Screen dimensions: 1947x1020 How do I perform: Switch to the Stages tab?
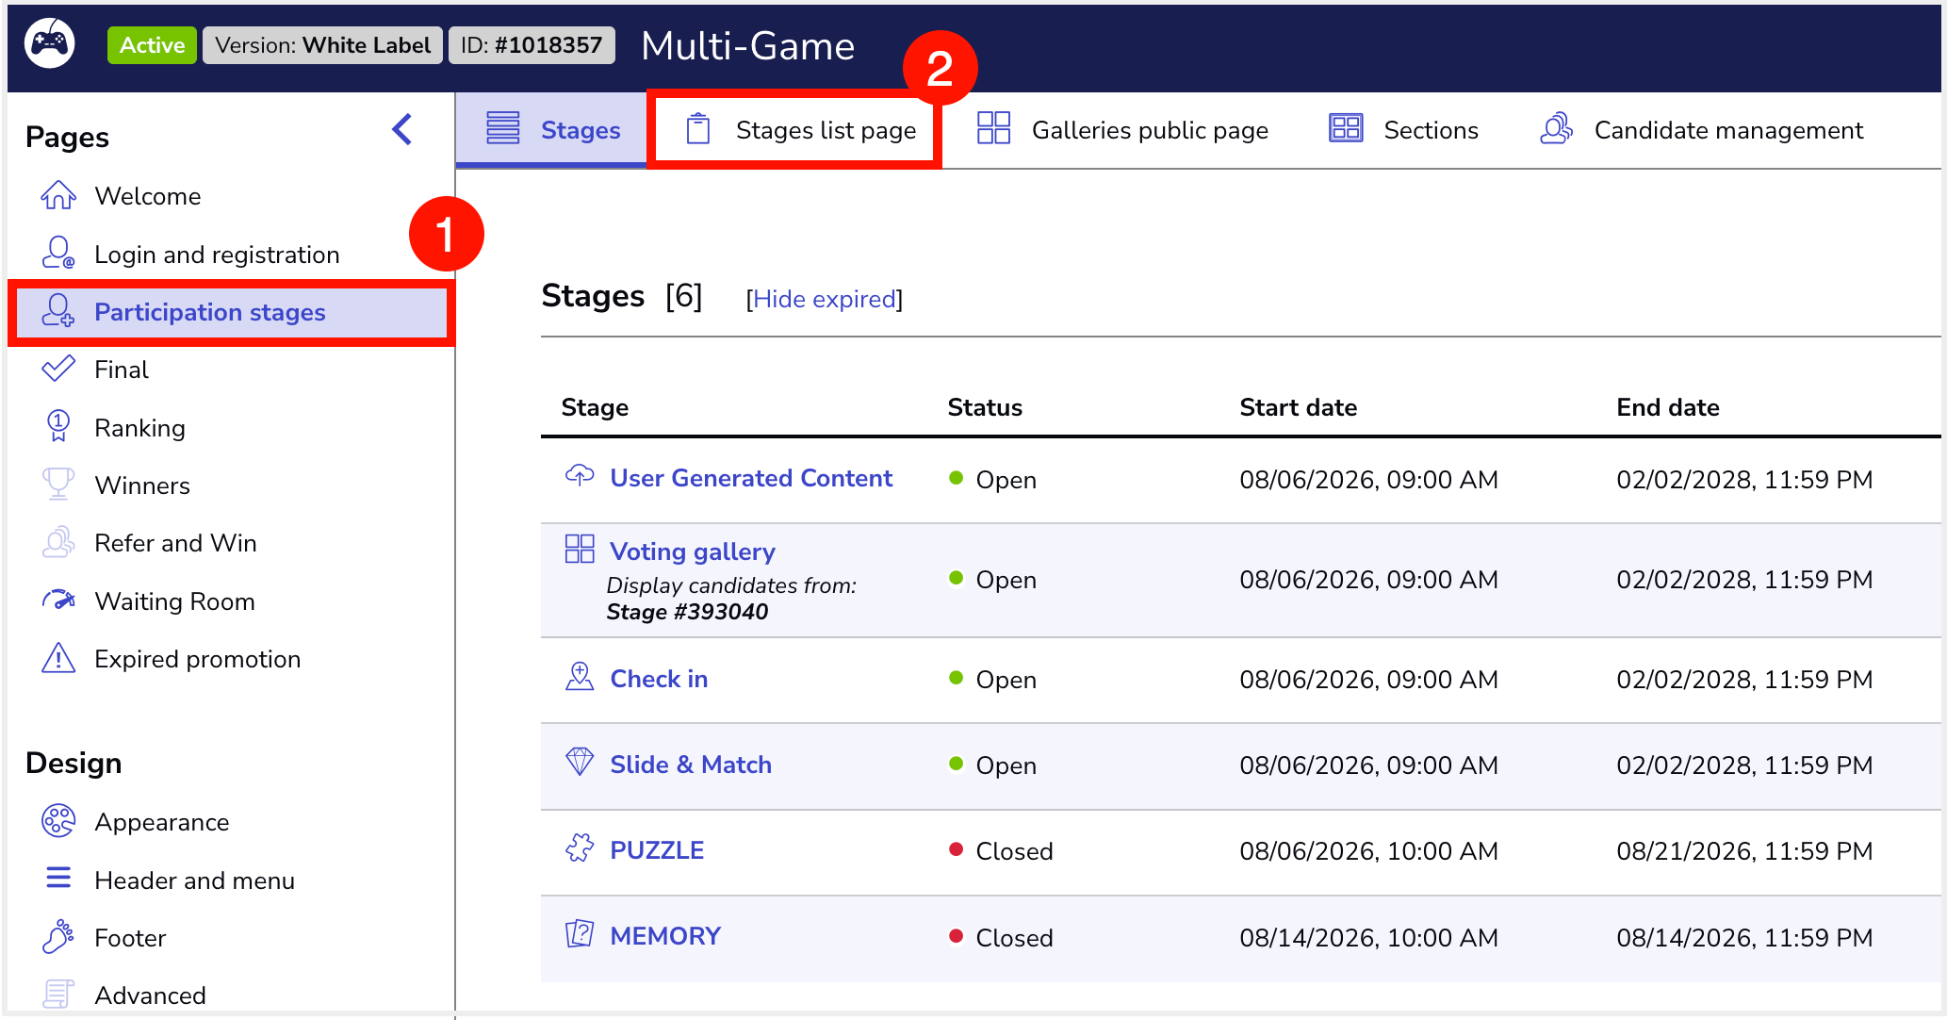pyautogui.click(x=552, y=130)
